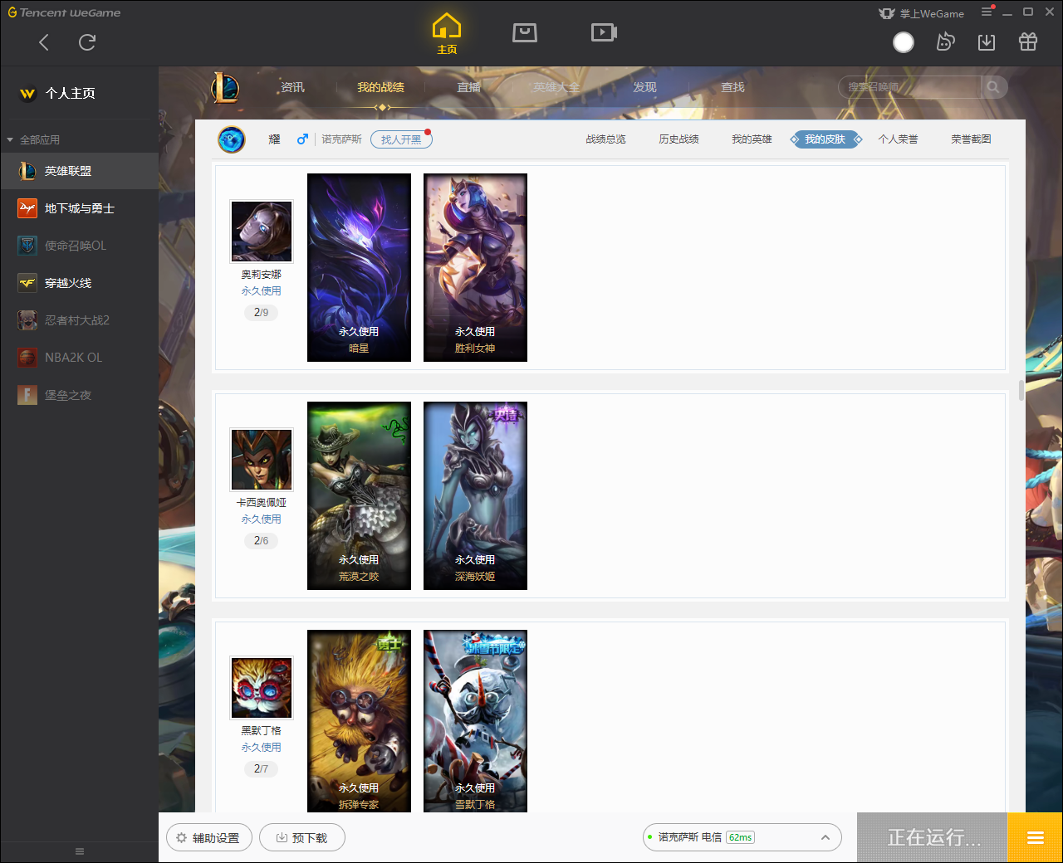The width and height of the screenshot is (1063, 863).
Task: Switch to 我的英雄 sub-tab
Action: 752,139
